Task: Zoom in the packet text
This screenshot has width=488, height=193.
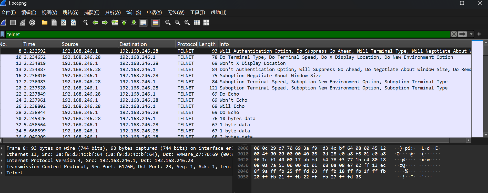Action: click(168, 23)
